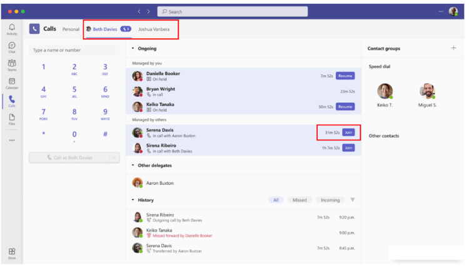Dial digit 5 JKL on keypad
Image resolution: width=469 pixels, height=266 pixels.
click(x=74, y=91)
